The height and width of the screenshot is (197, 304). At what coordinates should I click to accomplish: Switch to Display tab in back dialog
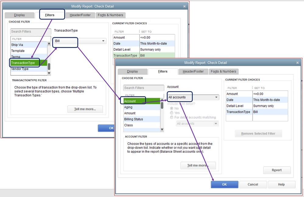(x=19, y=15)
